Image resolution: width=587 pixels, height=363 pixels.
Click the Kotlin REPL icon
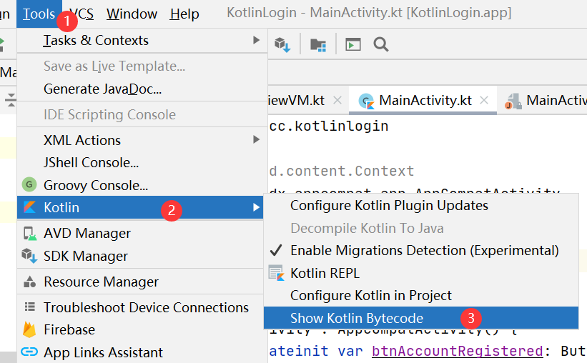277,273
